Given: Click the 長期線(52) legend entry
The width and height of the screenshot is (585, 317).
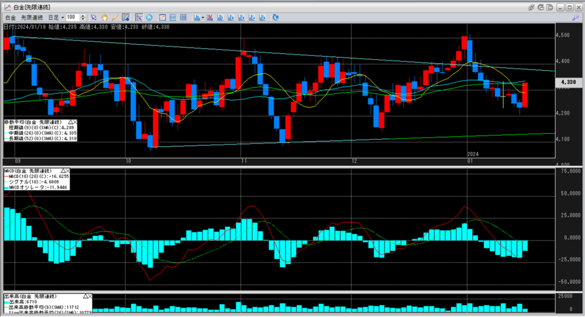Looking at the screenshot, I should [42, 138].
